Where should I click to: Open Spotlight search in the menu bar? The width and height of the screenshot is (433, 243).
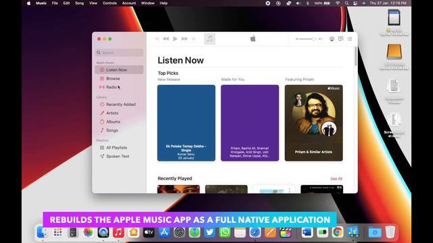click(346, 3)
